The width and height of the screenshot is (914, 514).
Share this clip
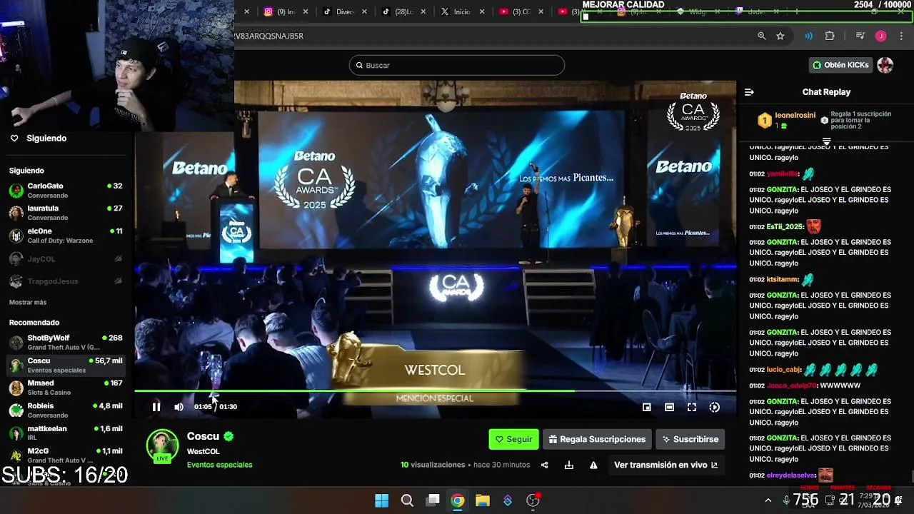point(545,465)
